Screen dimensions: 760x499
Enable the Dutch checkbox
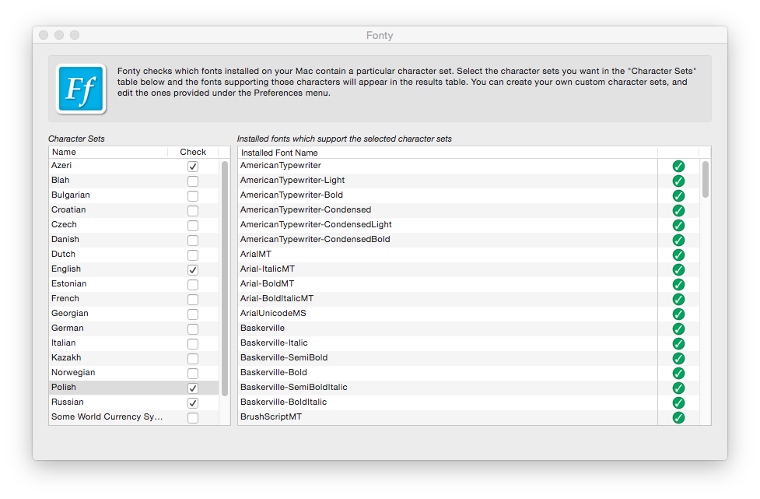(193, 255)
